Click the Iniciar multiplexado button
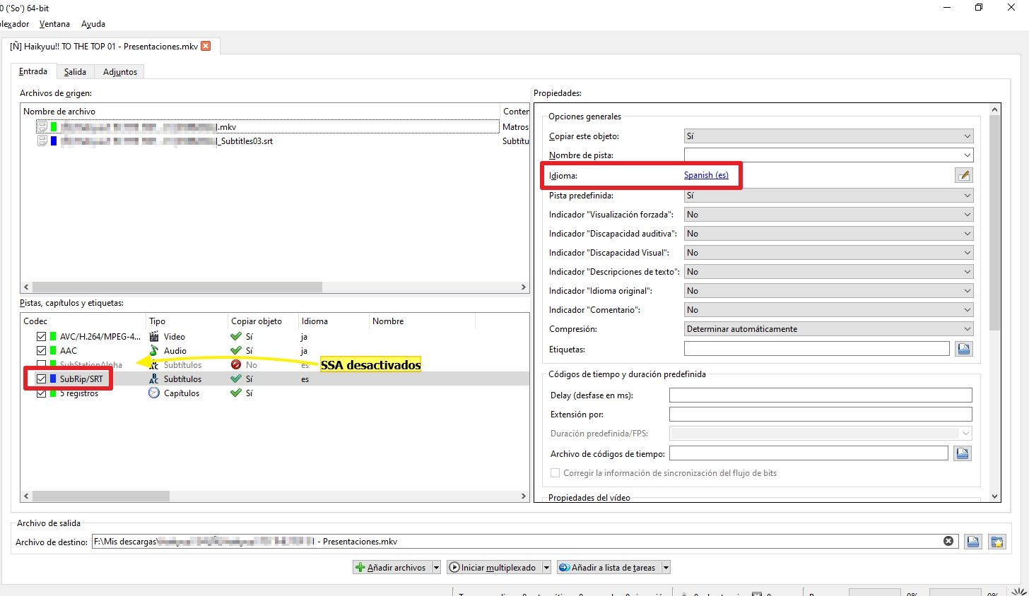This screenshot has height=596, width=1029. point(493,568)
